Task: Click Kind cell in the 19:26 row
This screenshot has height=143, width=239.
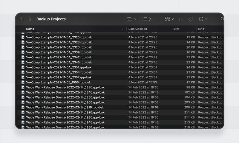Action: pyautogui.click(x=210, y=112)
